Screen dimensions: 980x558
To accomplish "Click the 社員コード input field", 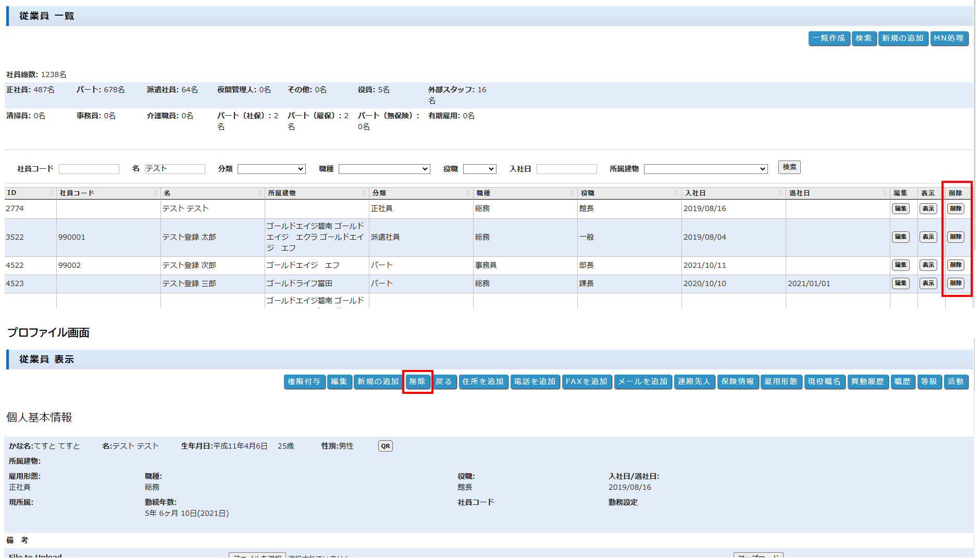I will [x=89, y=169].
